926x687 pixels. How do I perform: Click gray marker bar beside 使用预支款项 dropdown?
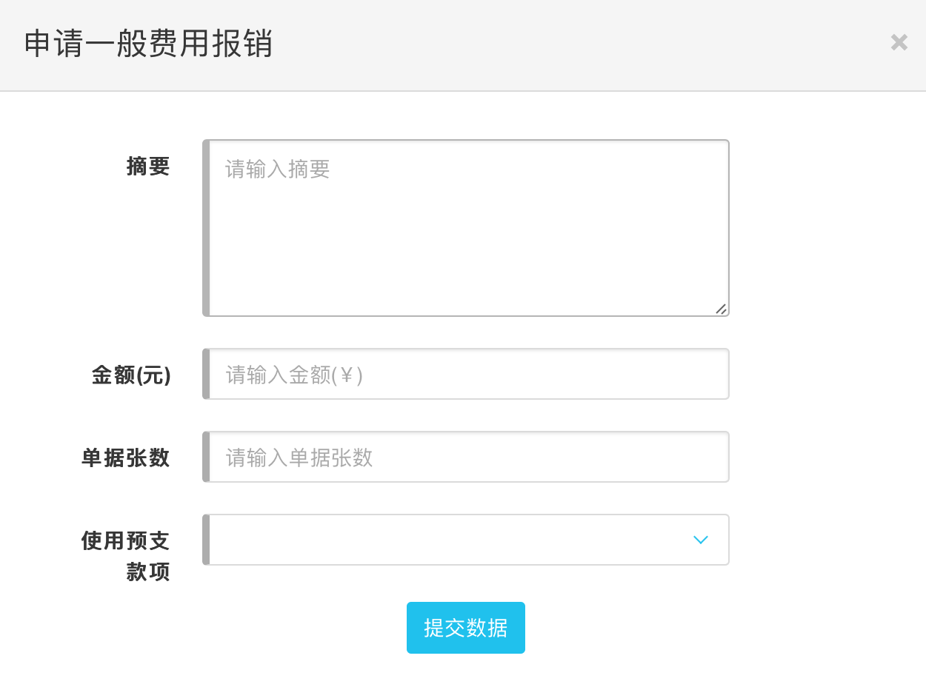pyautogui.click(x=206, y=540)
